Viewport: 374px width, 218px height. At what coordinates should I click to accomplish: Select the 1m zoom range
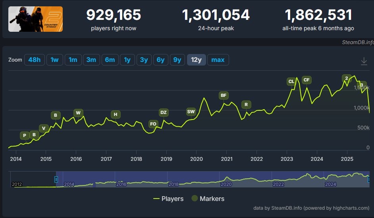click(x=73, y=60)
